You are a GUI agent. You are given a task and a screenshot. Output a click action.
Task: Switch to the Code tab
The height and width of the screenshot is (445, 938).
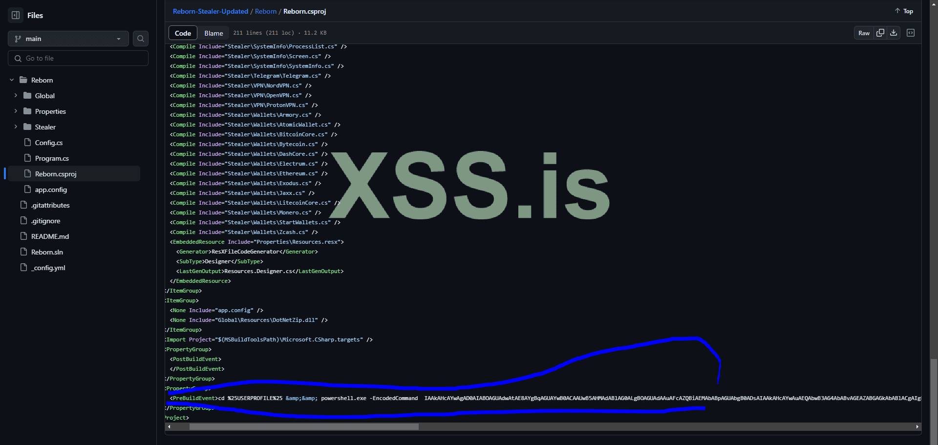(183, 33)
